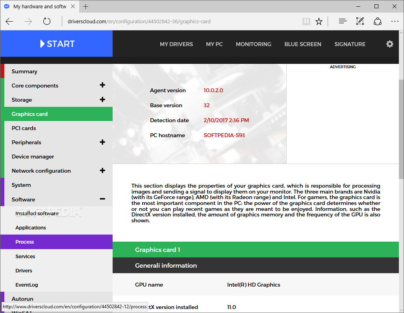
Task: Open the browser More ellipsis menu
Action: 395,21
